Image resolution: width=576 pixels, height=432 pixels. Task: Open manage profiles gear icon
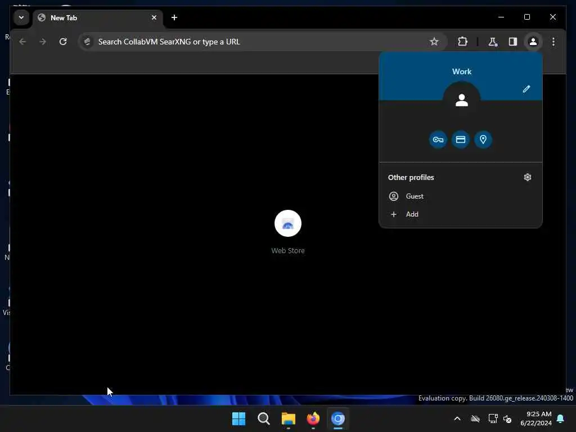(x=528, y=177)
